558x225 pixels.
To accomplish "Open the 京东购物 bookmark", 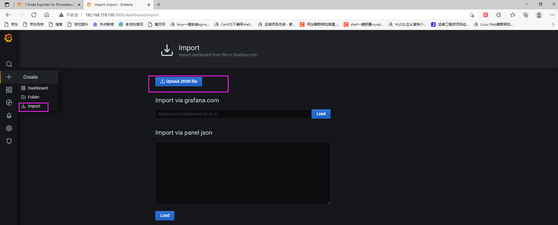I will tap(33, 24).
